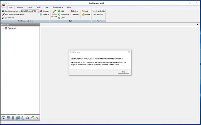Switch to the Remote View tab
201x125 pixels.
(58, 7)
